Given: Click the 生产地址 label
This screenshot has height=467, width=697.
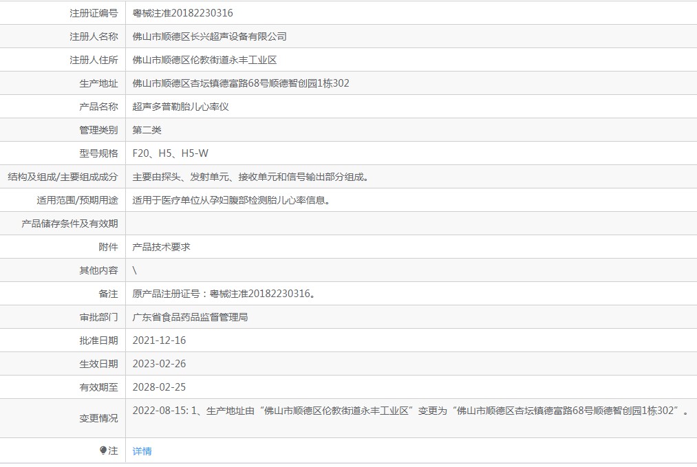Looking at the screenshot, I should 98,83.
